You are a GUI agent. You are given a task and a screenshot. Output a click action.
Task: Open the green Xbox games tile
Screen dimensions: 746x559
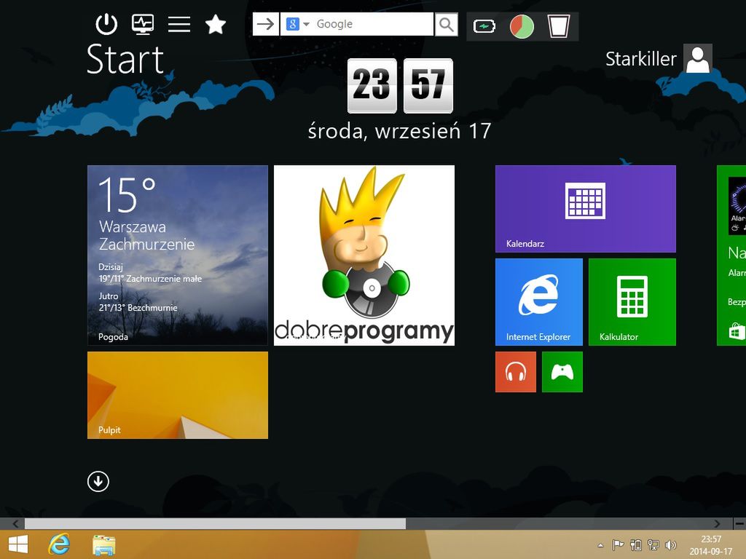coord(562,372)
